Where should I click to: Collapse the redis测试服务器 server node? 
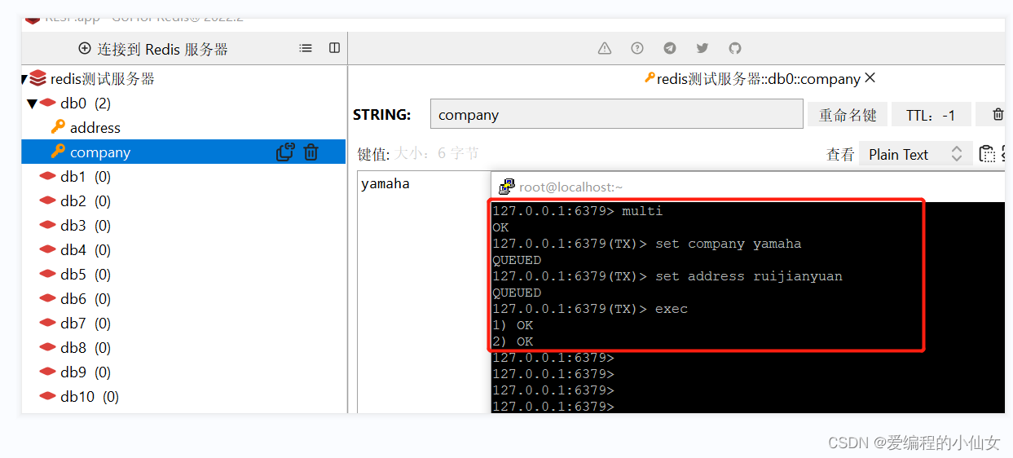point(24,79)
